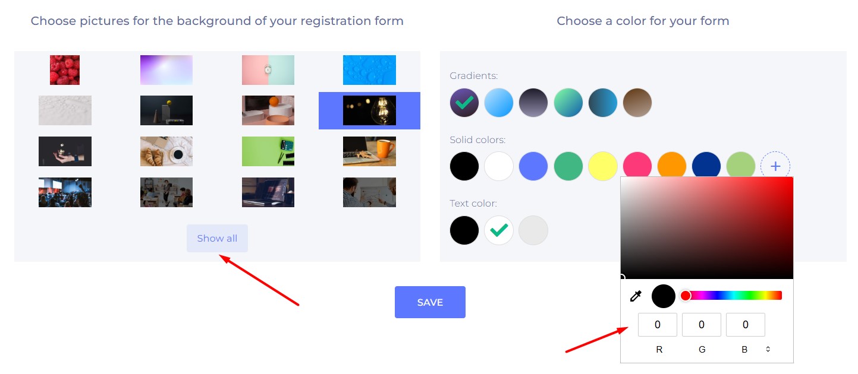Viewport: 858px width, 374px height.
Task: Select the checked purple gradient swatch
Action: click(x=464, y=103)
